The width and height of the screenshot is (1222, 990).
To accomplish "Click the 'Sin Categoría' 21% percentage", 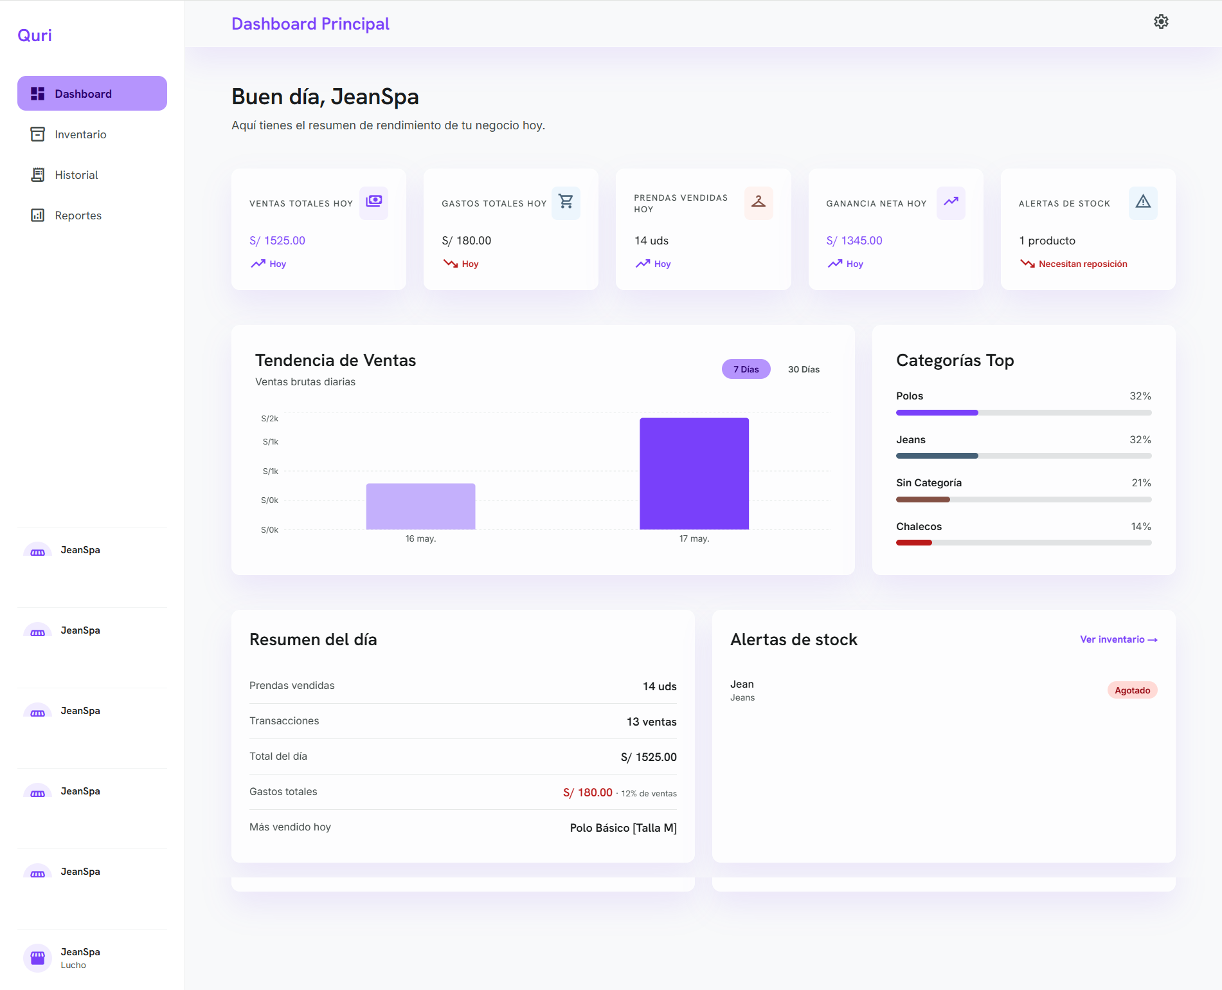I will click(x=1141, y=483).
